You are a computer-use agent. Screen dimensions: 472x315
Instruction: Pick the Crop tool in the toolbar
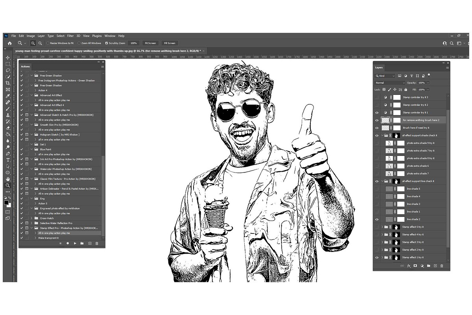(x=7, y=83)
